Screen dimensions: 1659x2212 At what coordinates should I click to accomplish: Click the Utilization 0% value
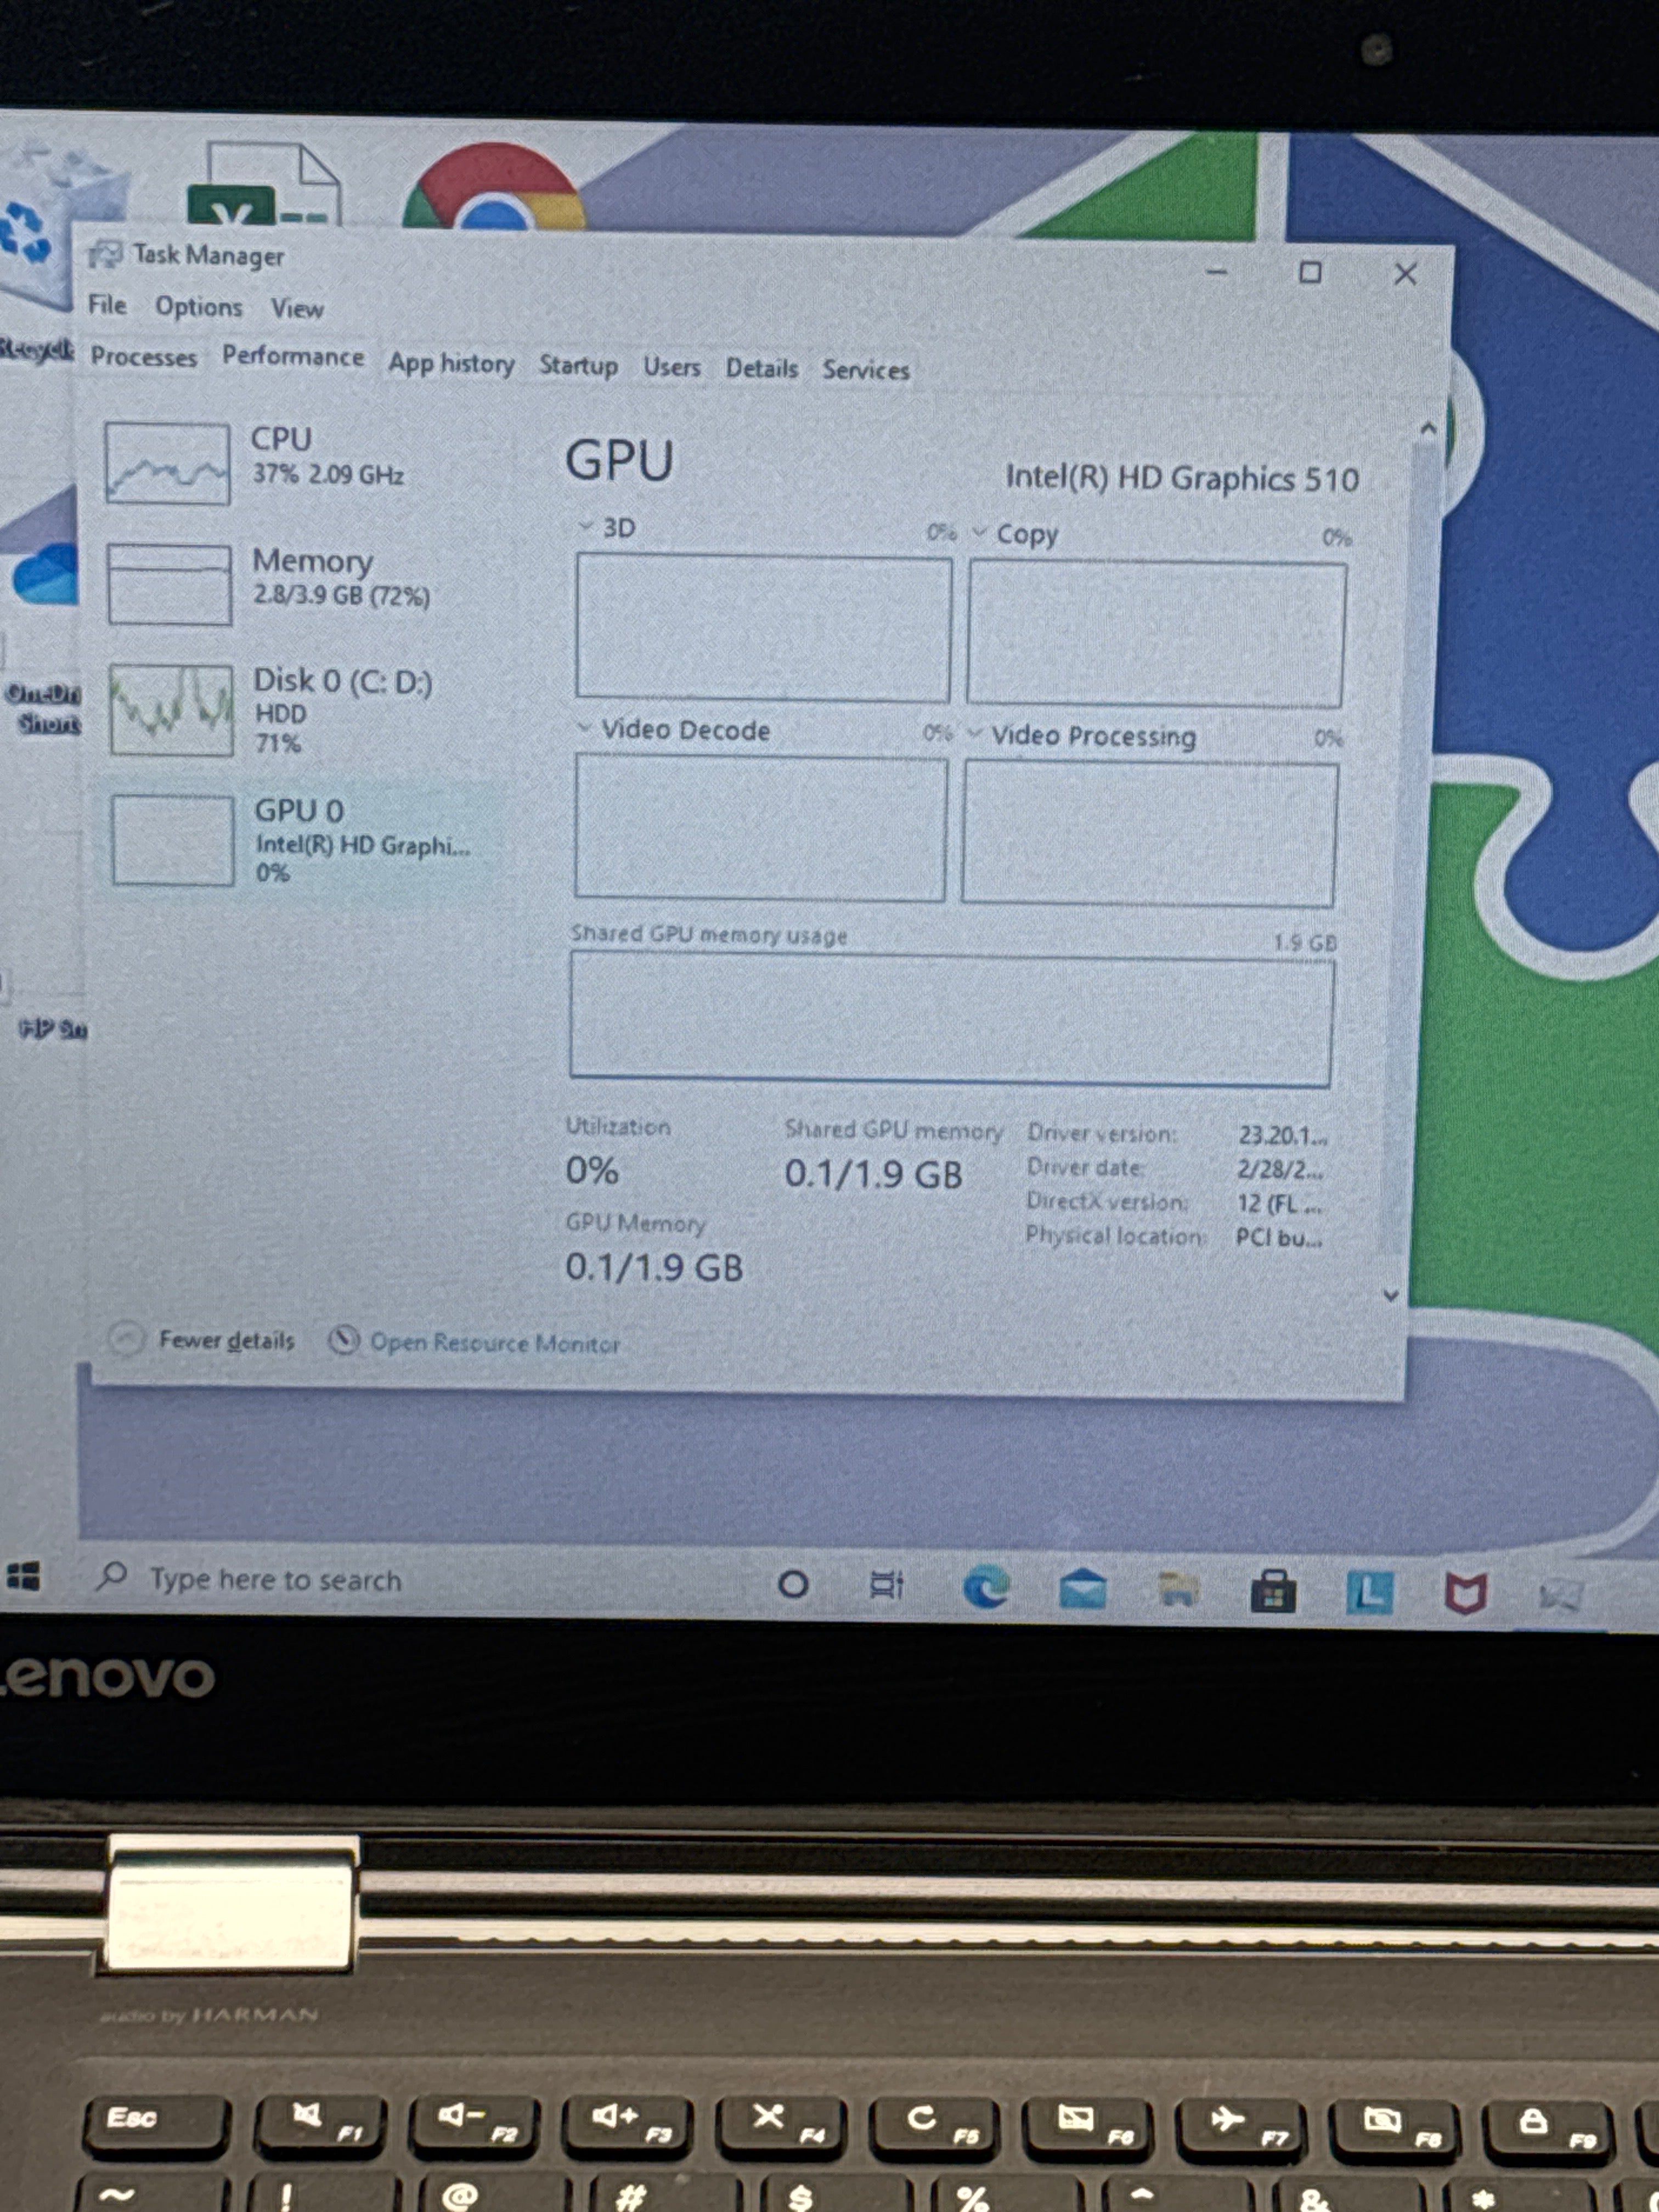point(592,1170)
